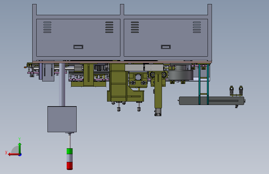The height and width of the screenshot is (174, 269).
Task: Select the right cabinet door handle
Action: (x=166, y=47)
